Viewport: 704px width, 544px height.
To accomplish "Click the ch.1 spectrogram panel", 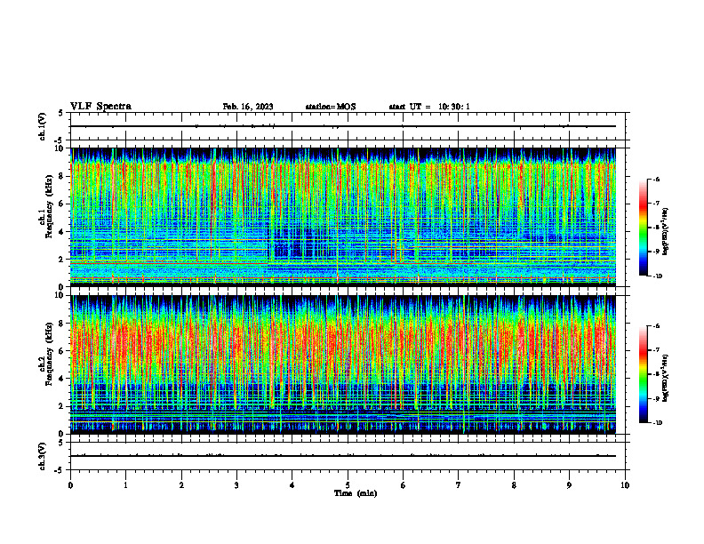I will click(343, 217).
